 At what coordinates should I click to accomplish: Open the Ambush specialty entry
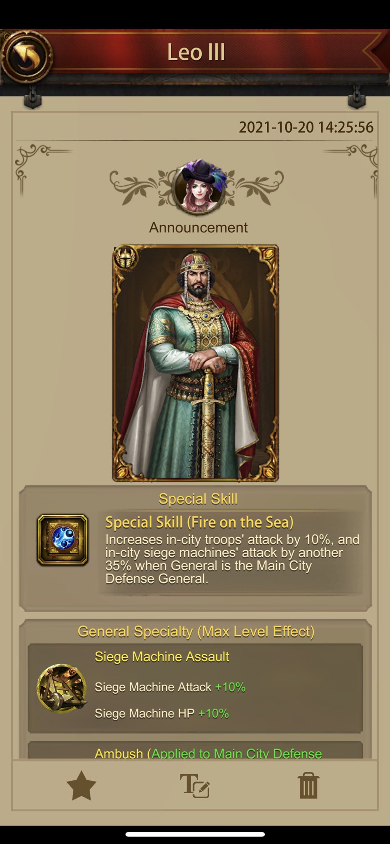[x=195, y=750]
